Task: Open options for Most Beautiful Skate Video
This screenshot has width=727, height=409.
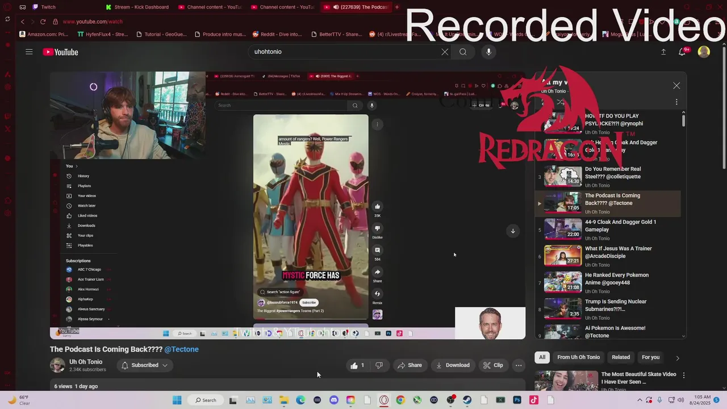Action: click(684, 375)
